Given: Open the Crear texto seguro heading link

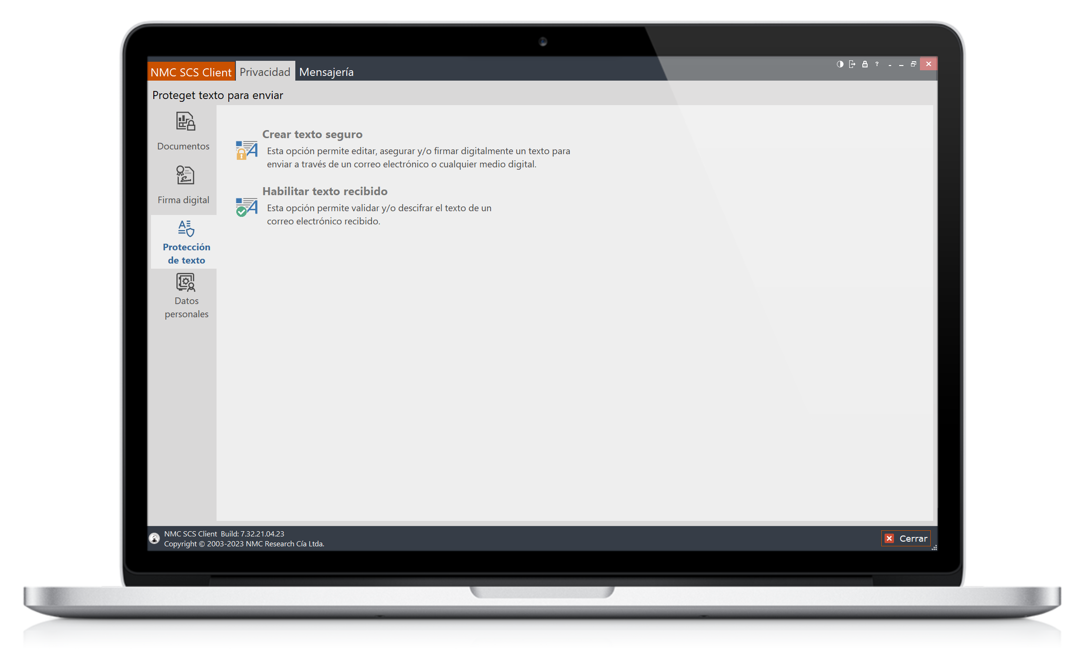Looking at the screenshot, I should (312, 134).
